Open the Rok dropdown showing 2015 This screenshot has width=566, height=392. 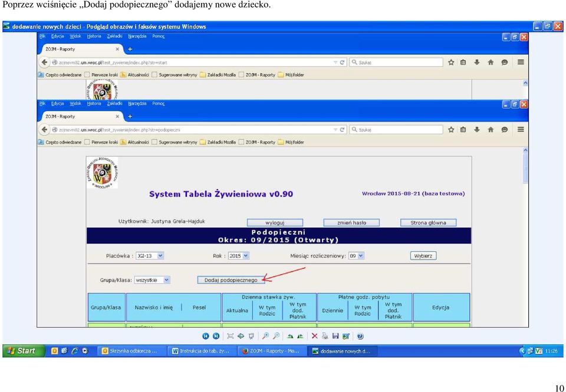click(x=239, y=256)
